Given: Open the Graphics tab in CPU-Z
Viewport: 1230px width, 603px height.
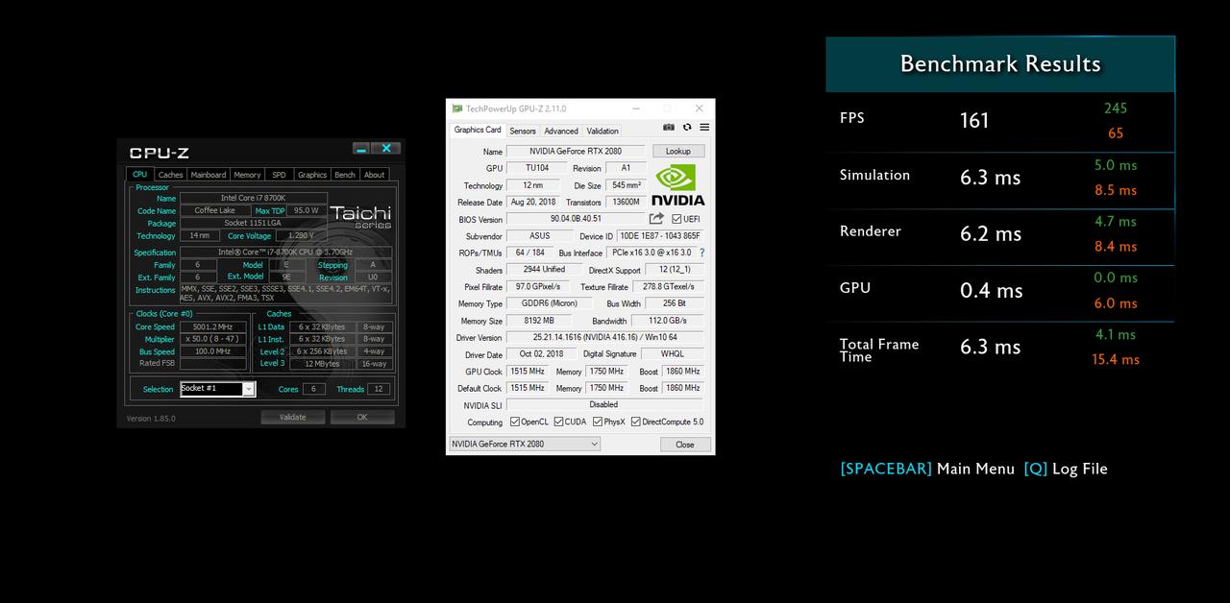Looking at the screenshot, I should click(312, 175).
